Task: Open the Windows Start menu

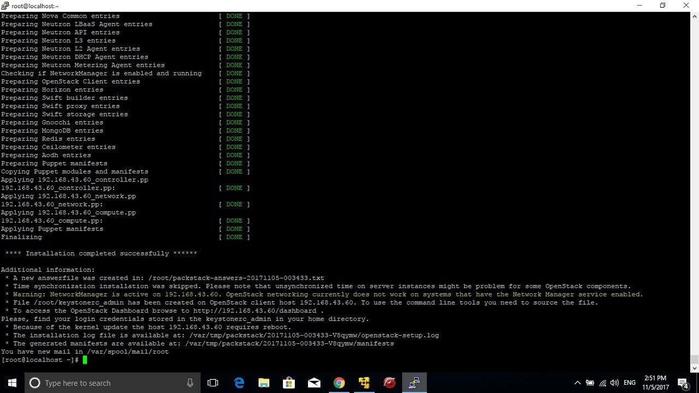Action: 12,383
